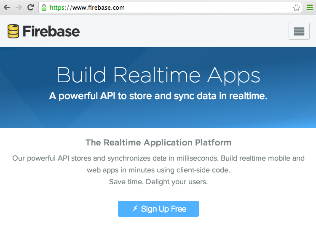The width and height of the screenshot is (316, 226).
Task: Click the word Platform in the section heading
Action: pyautogui.click(x=213, y=143)
